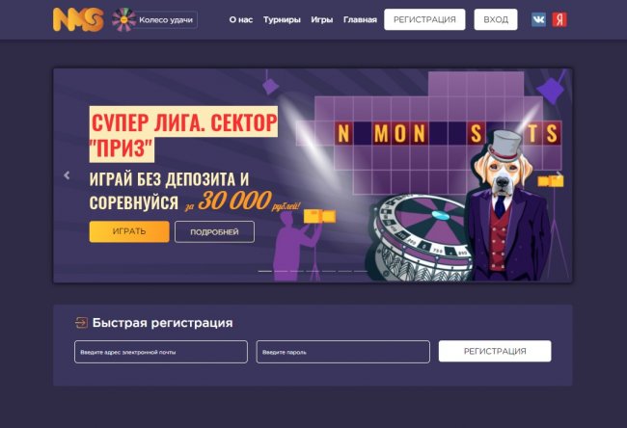Open the Колесо удачи wheel icon

click(123, 19)
